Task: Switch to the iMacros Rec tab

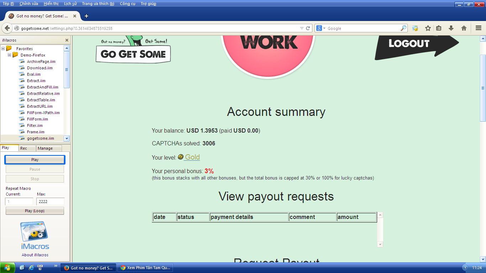Action: [27, 148]
